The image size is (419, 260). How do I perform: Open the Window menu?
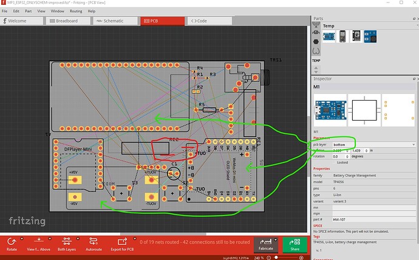tap(58, 11)
